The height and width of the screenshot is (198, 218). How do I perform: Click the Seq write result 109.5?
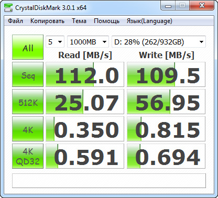(x=166, y=74)
